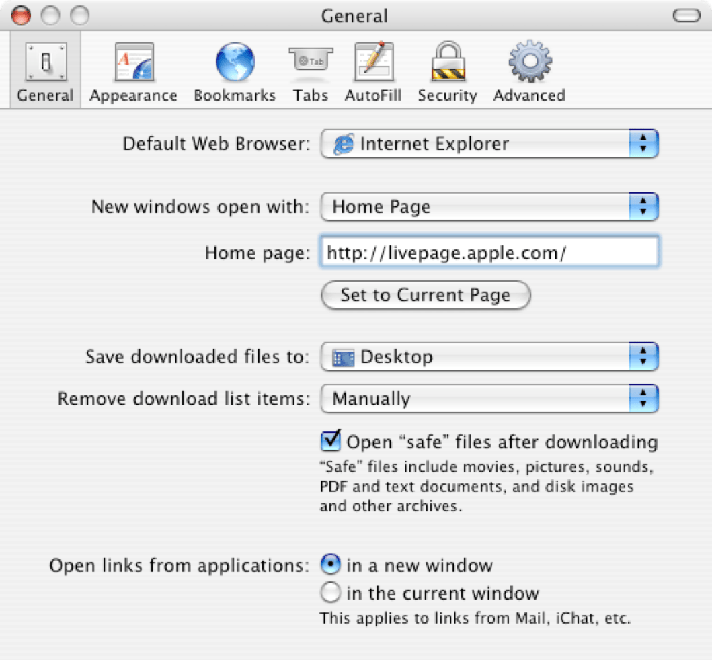Select 'in the current window' radio button

click(x=330, y=592)
